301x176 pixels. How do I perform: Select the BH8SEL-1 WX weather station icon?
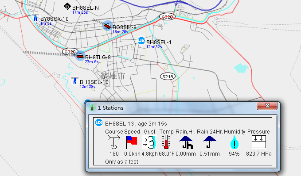tap(141, 41)
